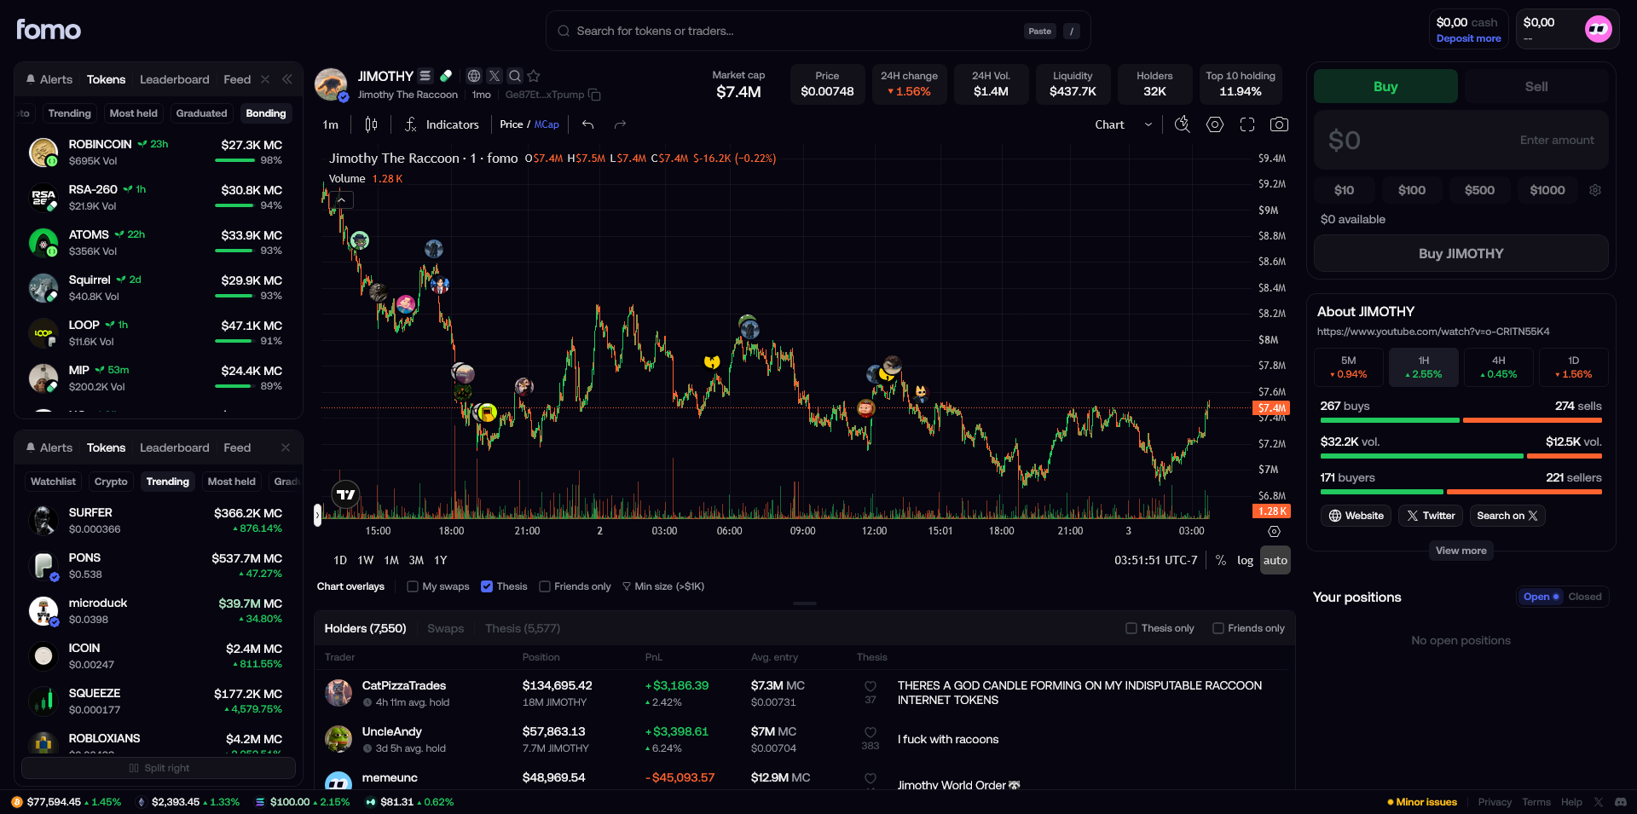Enter fullscreen chart mode
Viewport: 1637px width, 814px height.
point(1247,124)
